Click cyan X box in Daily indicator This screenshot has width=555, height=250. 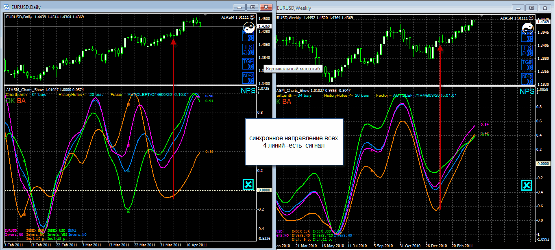click(x=248, y=185)
